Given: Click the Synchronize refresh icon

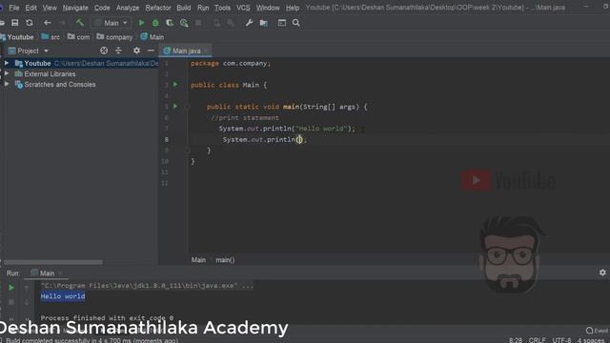Looking at the screenshot, I should (30, 23).
